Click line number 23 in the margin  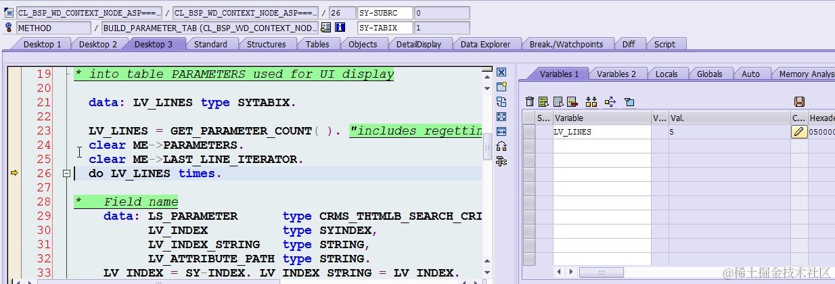(43, 131)
